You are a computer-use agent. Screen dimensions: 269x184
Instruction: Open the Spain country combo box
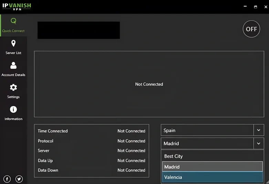click(x=213, y=130)
